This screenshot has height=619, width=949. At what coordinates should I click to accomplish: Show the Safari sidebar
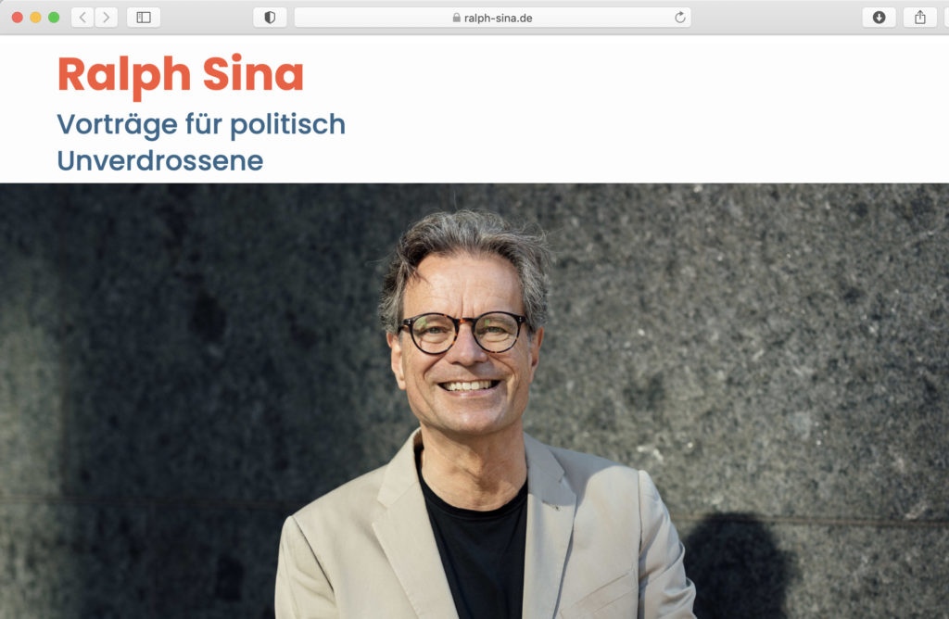pyautogui.click(x=144, y=18)
